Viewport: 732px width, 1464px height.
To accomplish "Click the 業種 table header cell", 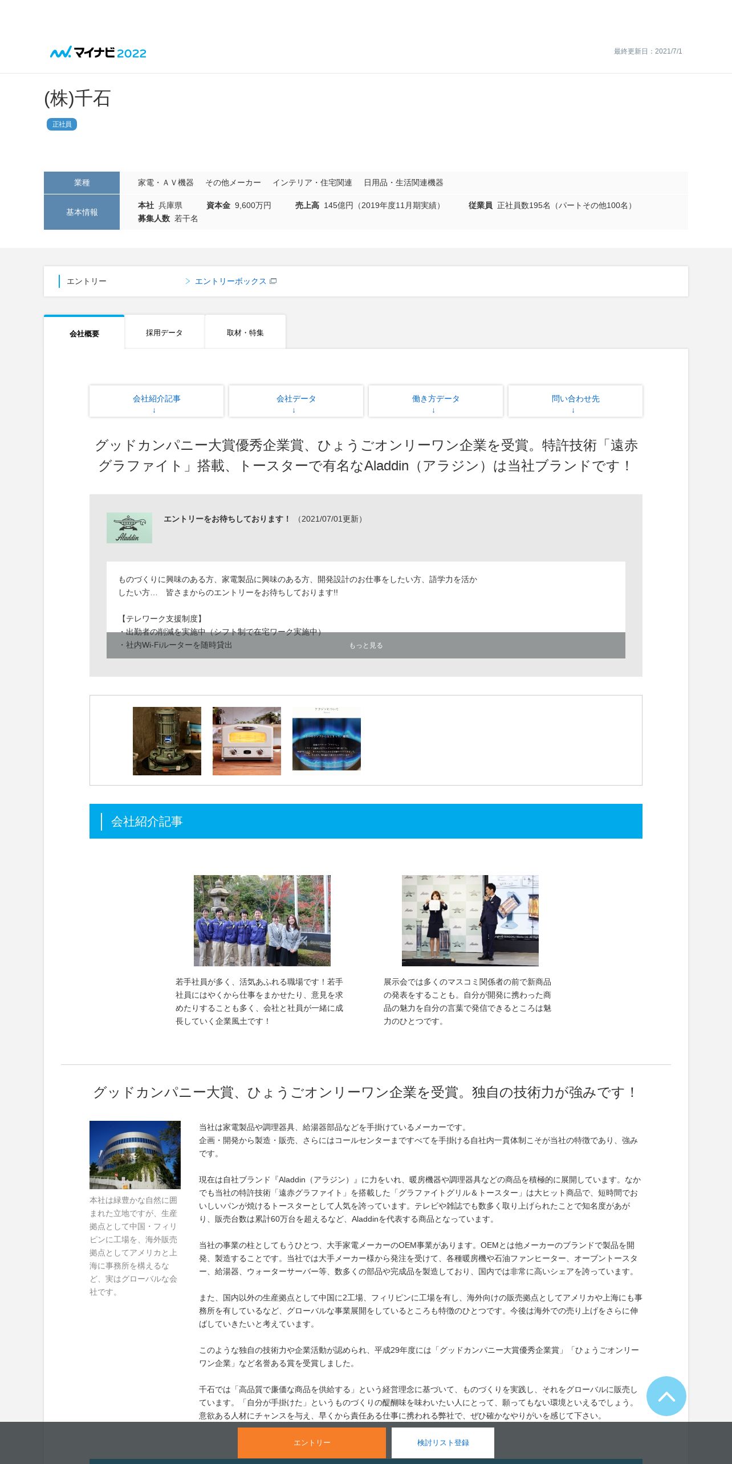I will click(82, 183).
